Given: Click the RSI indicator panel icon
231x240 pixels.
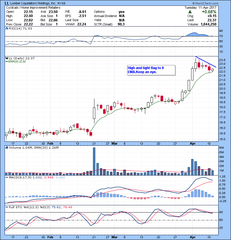Looking at the screenshot, I should [7, 28].
